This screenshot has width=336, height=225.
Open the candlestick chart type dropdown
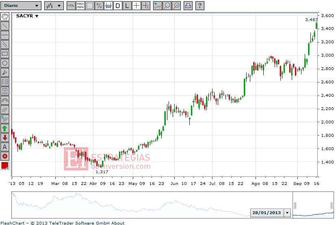pos(54,6)
